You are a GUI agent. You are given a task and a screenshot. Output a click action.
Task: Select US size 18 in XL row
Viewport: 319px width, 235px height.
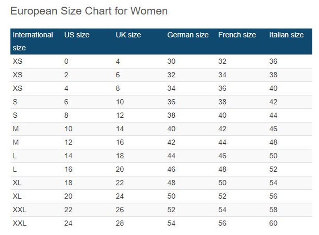[68, 183]
